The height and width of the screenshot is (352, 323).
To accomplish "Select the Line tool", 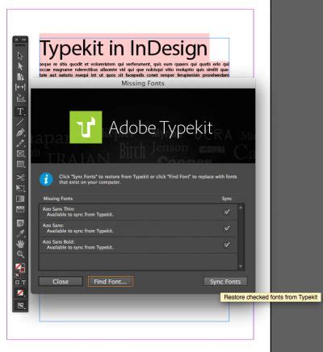I will 20,123.
